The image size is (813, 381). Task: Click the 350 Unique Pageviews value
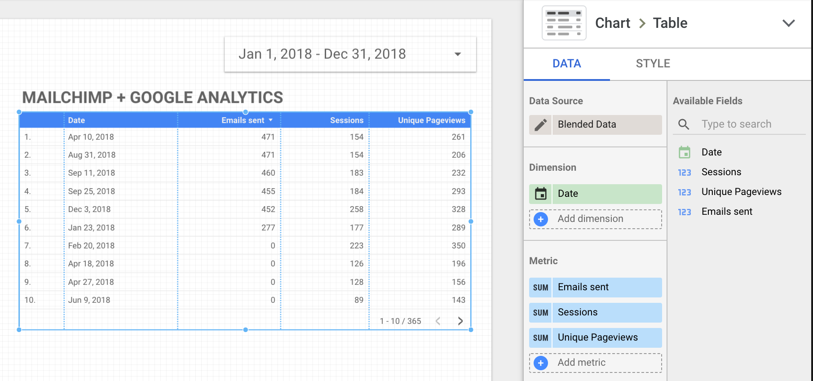[x=459, y=246]
